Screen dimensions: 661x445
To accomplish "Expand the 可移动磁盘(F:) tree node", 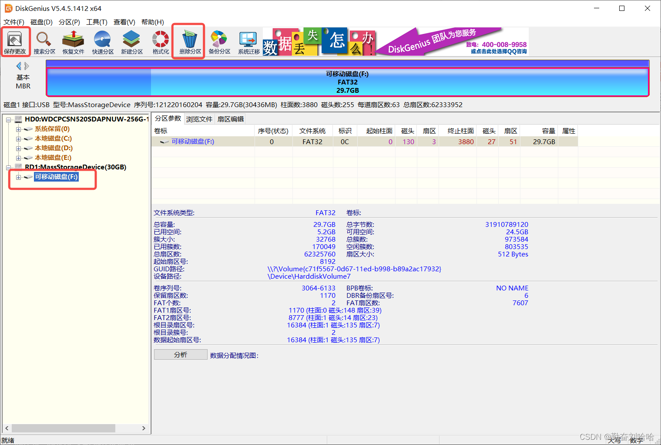I will 17,177.
